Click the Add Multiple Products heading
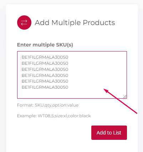This screenshot has width=143, height=152. pyautogui.click(x=75, y=23)
